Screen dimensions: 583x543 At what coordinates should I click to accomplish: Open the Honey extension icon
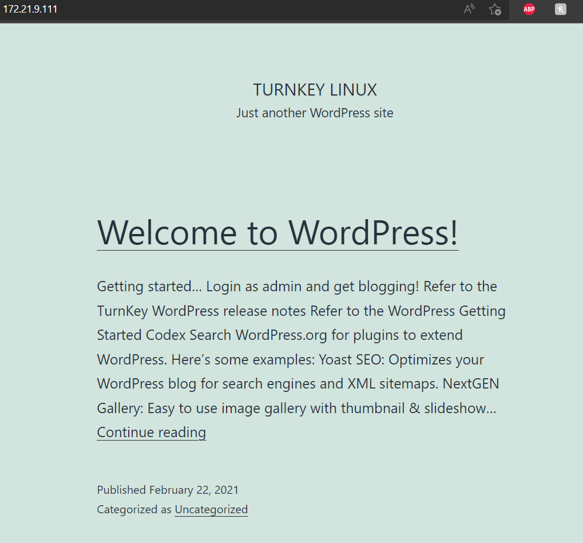[x=561, y=9]
